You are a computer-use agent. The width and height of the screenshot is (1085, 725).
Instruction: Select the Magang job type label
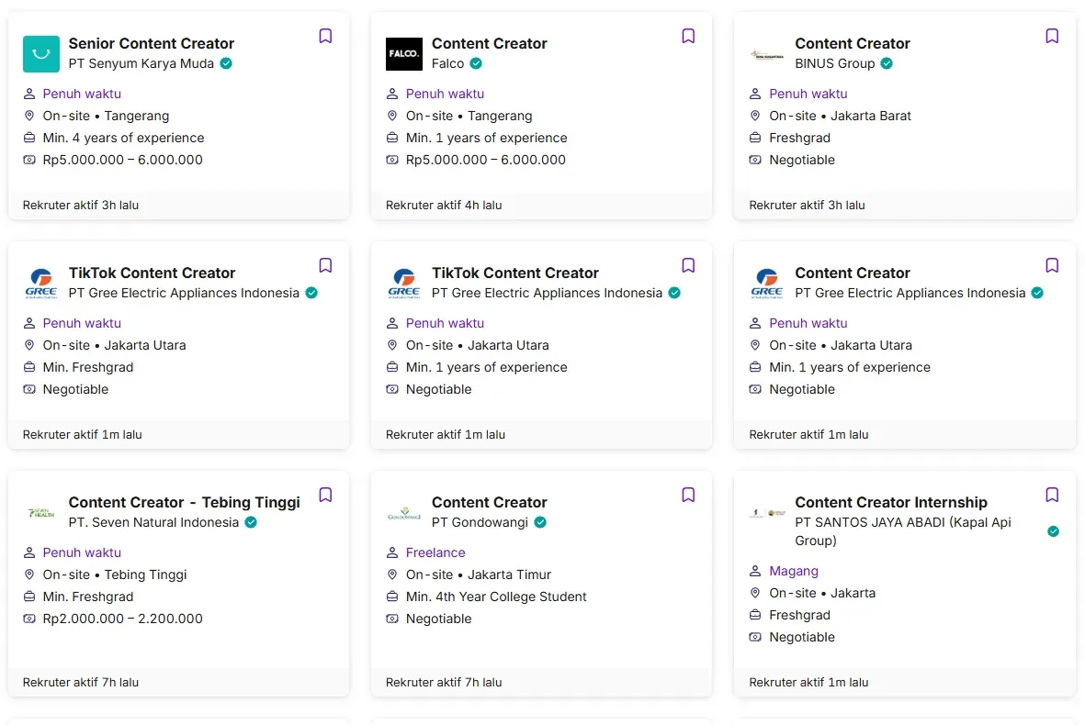(793, 571)
